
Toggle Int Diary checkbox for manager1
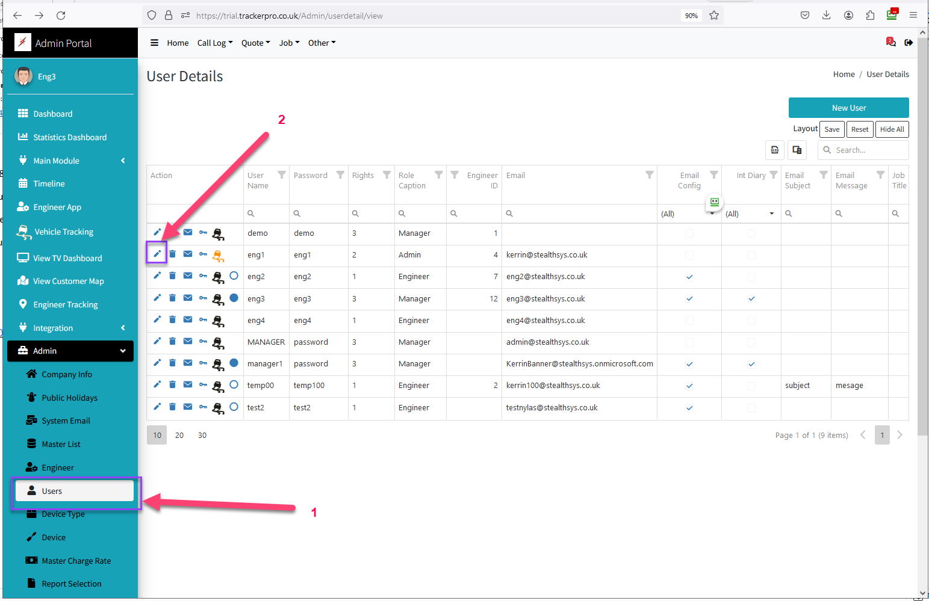pos(751,364)
